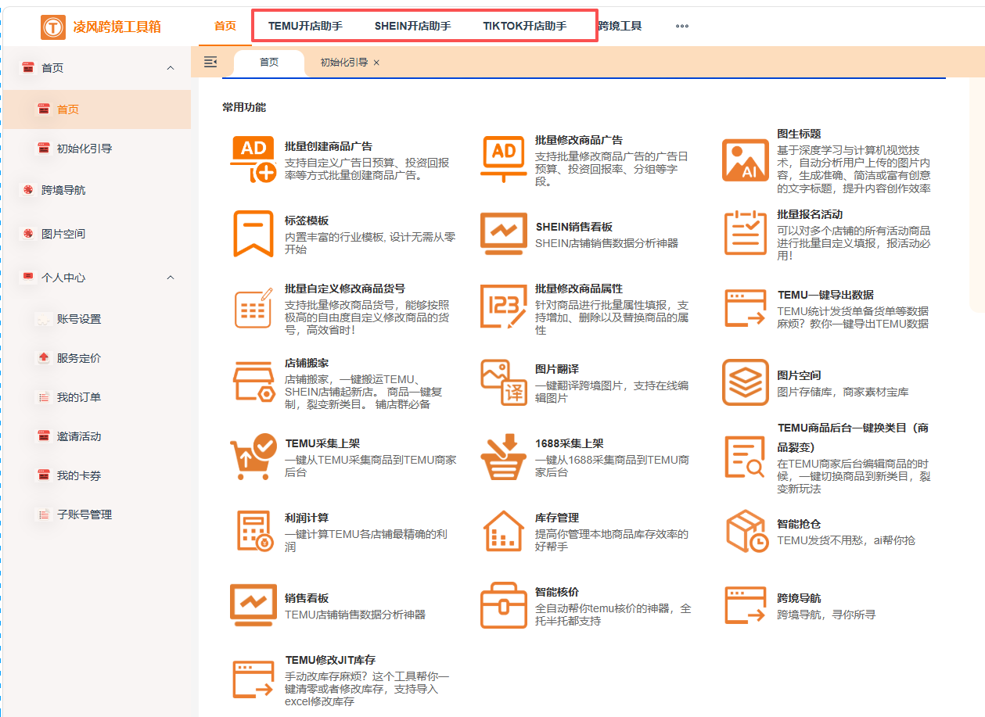Open SHEIN开店助手 in the top navigation

pyautogui.click(x=412, y=26)
